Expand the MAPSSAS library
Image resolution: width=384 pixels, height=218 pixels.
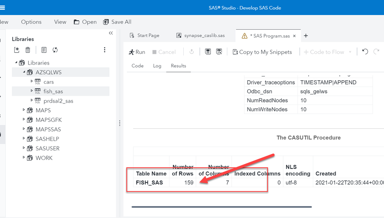coord(24,129)
